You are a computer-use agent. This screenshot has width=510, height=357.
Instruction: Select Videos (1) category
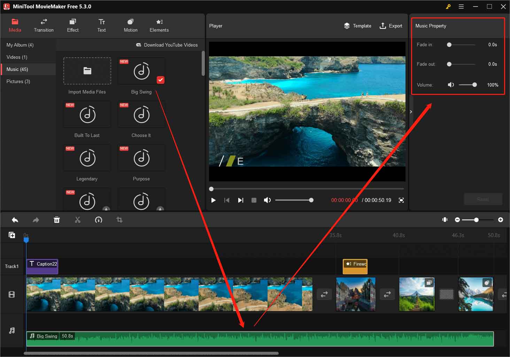pyautogui.click(x=28, y=57)
